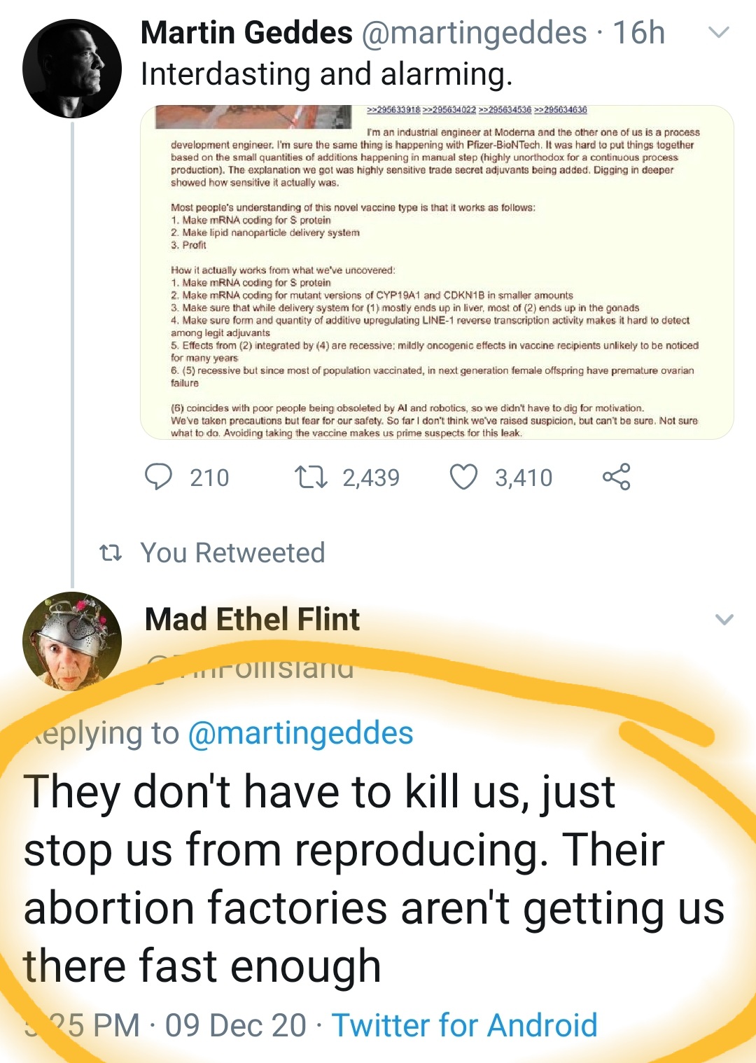Click the 16h timestamp

coord(638,33)
